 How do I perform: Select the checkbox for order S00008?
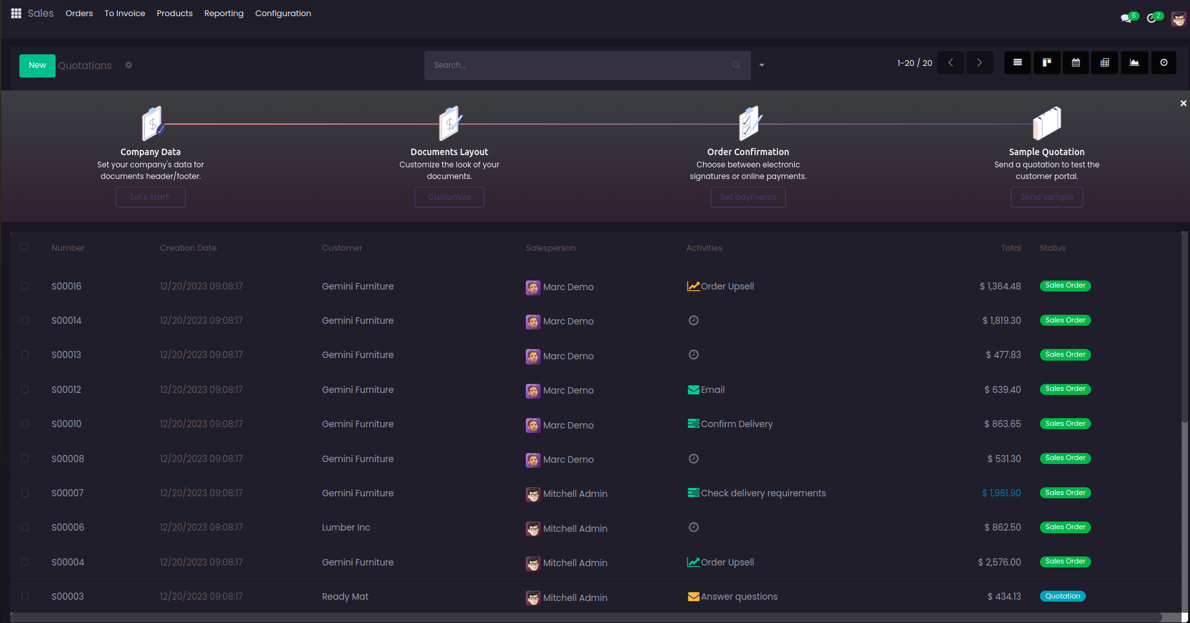click(25, 458)
